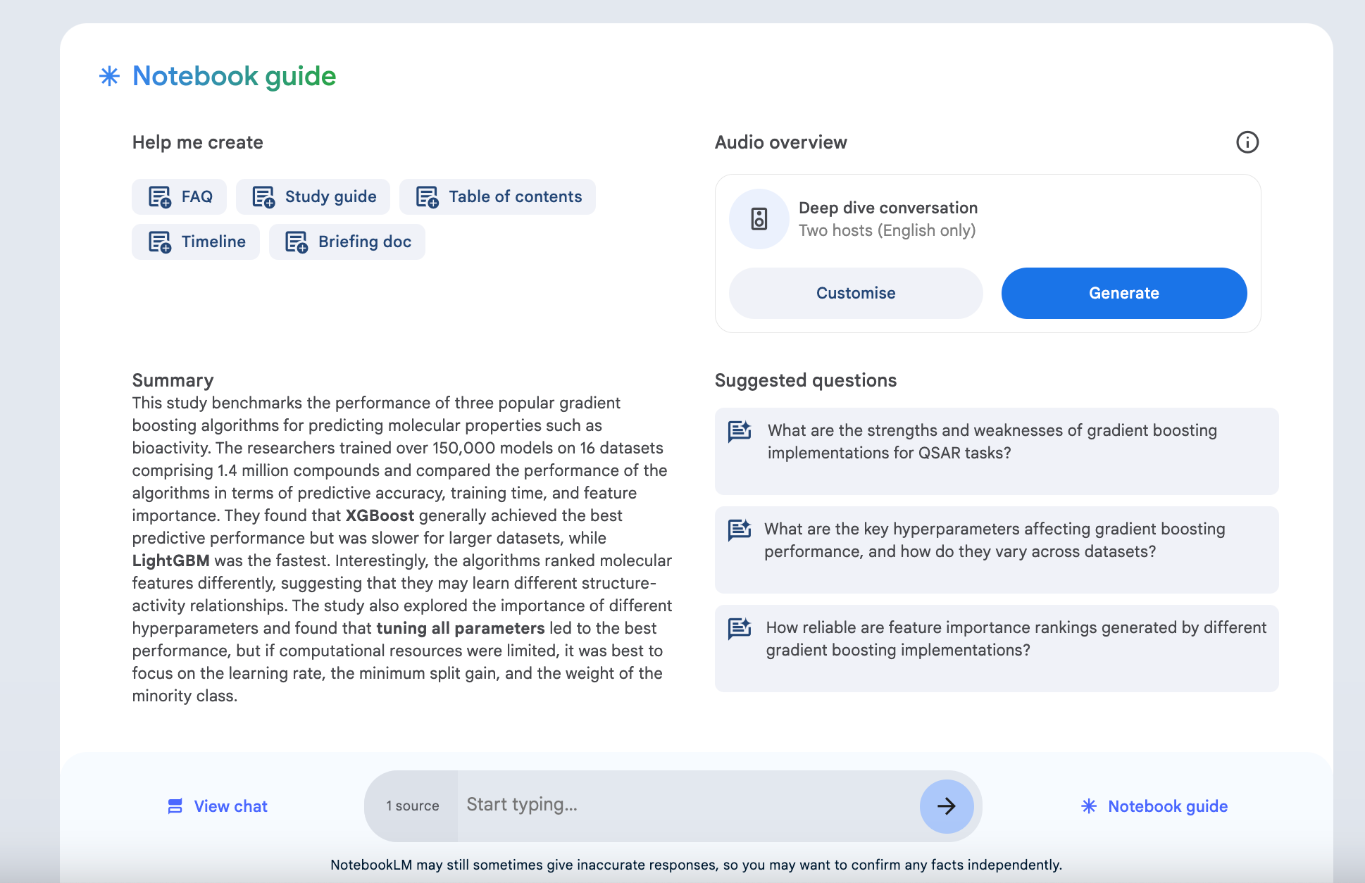The image size is (1365, 883).
Task: Click the asterisk icon beside Notebook guide title
Action: (x=109, y=76)
